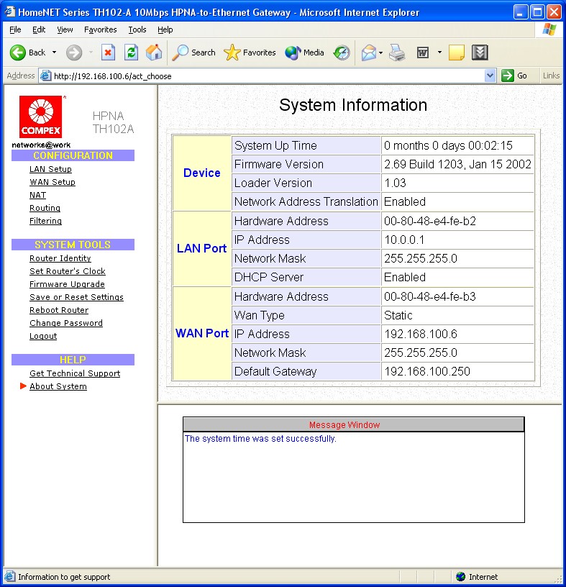The image size is (566, 587).
Task: Click WAN hardware address 00-80-48-e4-fe-b3
Action: pos(430,296)
